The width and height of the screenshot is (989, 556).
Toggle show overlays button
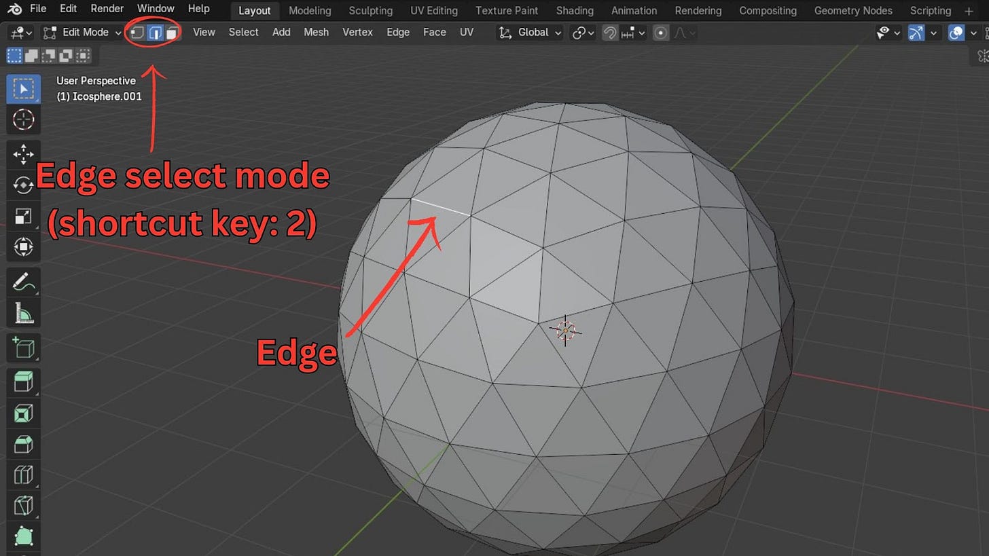[957, 33]
